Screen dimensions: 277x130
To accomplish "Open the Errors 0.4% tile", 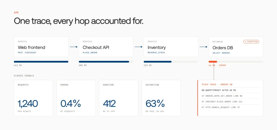I will pyautogui.click(x=76, y=98).
